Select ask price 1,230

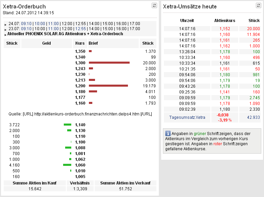point(80,74)
